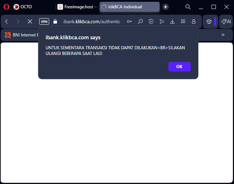The height and width of the screenshot is (184, 234).
Task: Open the My Flow send icon
Action: pos(161,22)
